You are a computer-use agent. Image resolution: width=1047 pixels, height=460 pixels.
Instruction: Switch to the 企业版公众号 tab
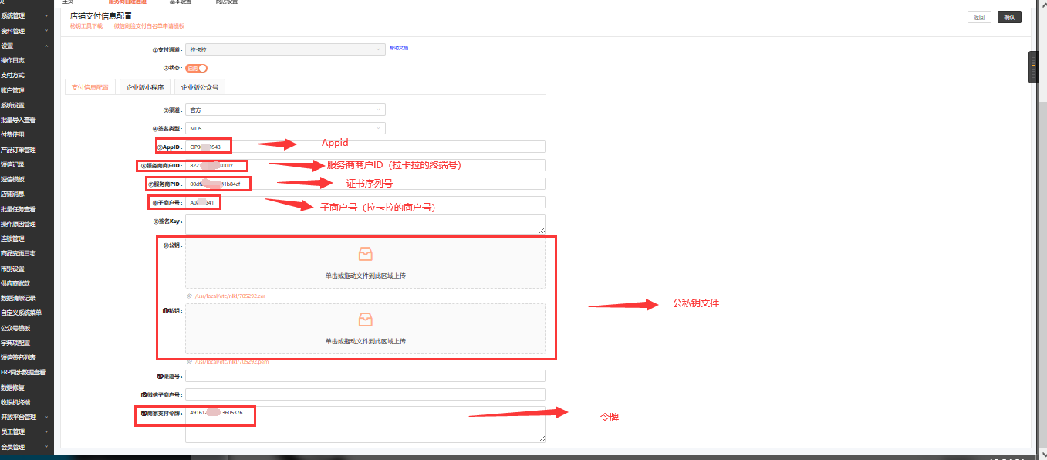click(x=200, y=87)
